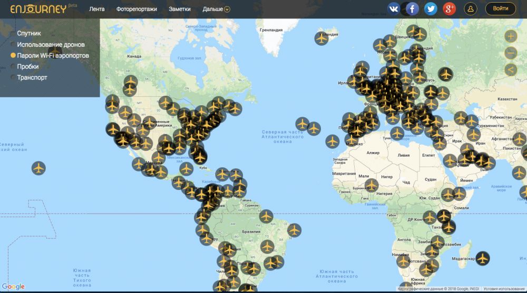
Task: Open the Twitter social link
Action: [x=431, y=9]
